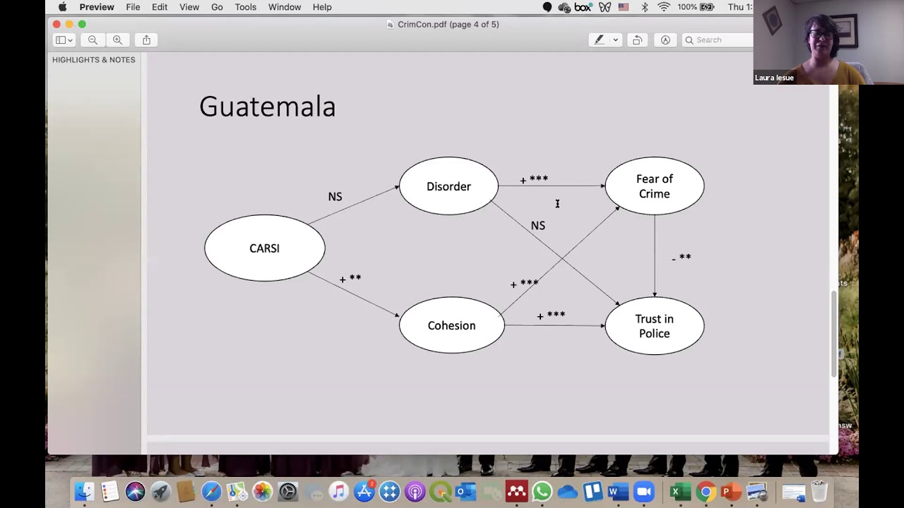Image resolution: width=904 pixels, height=508 pixels.
Task: Open Google Chrome from the Dock
Action: pos(705,492)
